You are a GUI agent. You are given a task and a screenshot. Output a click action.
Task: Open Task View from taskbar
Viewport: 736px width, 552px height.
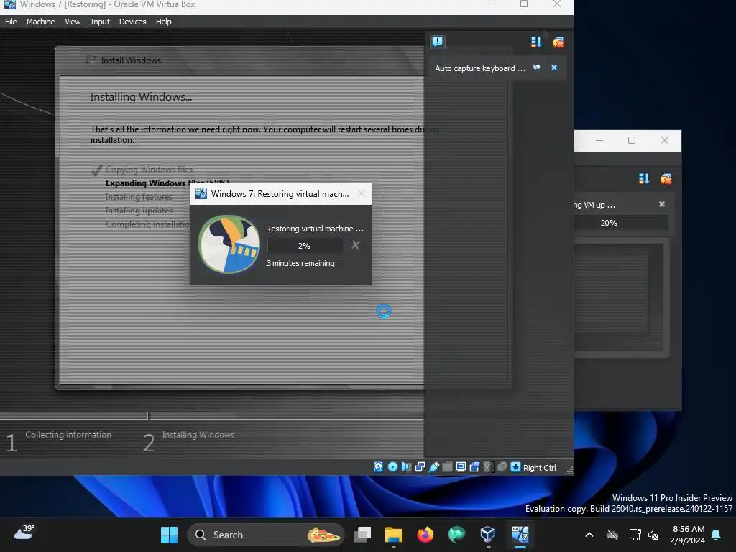pyautogui.click(x=362, y=535)
